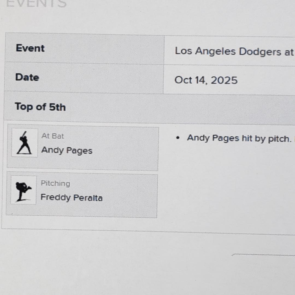Select the bullet point before the play description
The width and height of the screenshot is (295, 295).
pyautogui.click(x=178, y=138)
